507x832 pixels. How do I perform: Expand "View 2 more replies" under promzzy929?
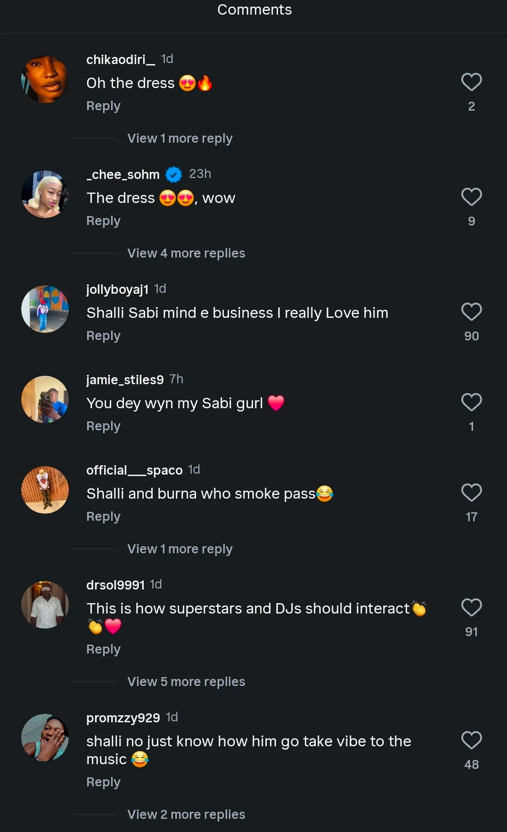click(186, 815)
